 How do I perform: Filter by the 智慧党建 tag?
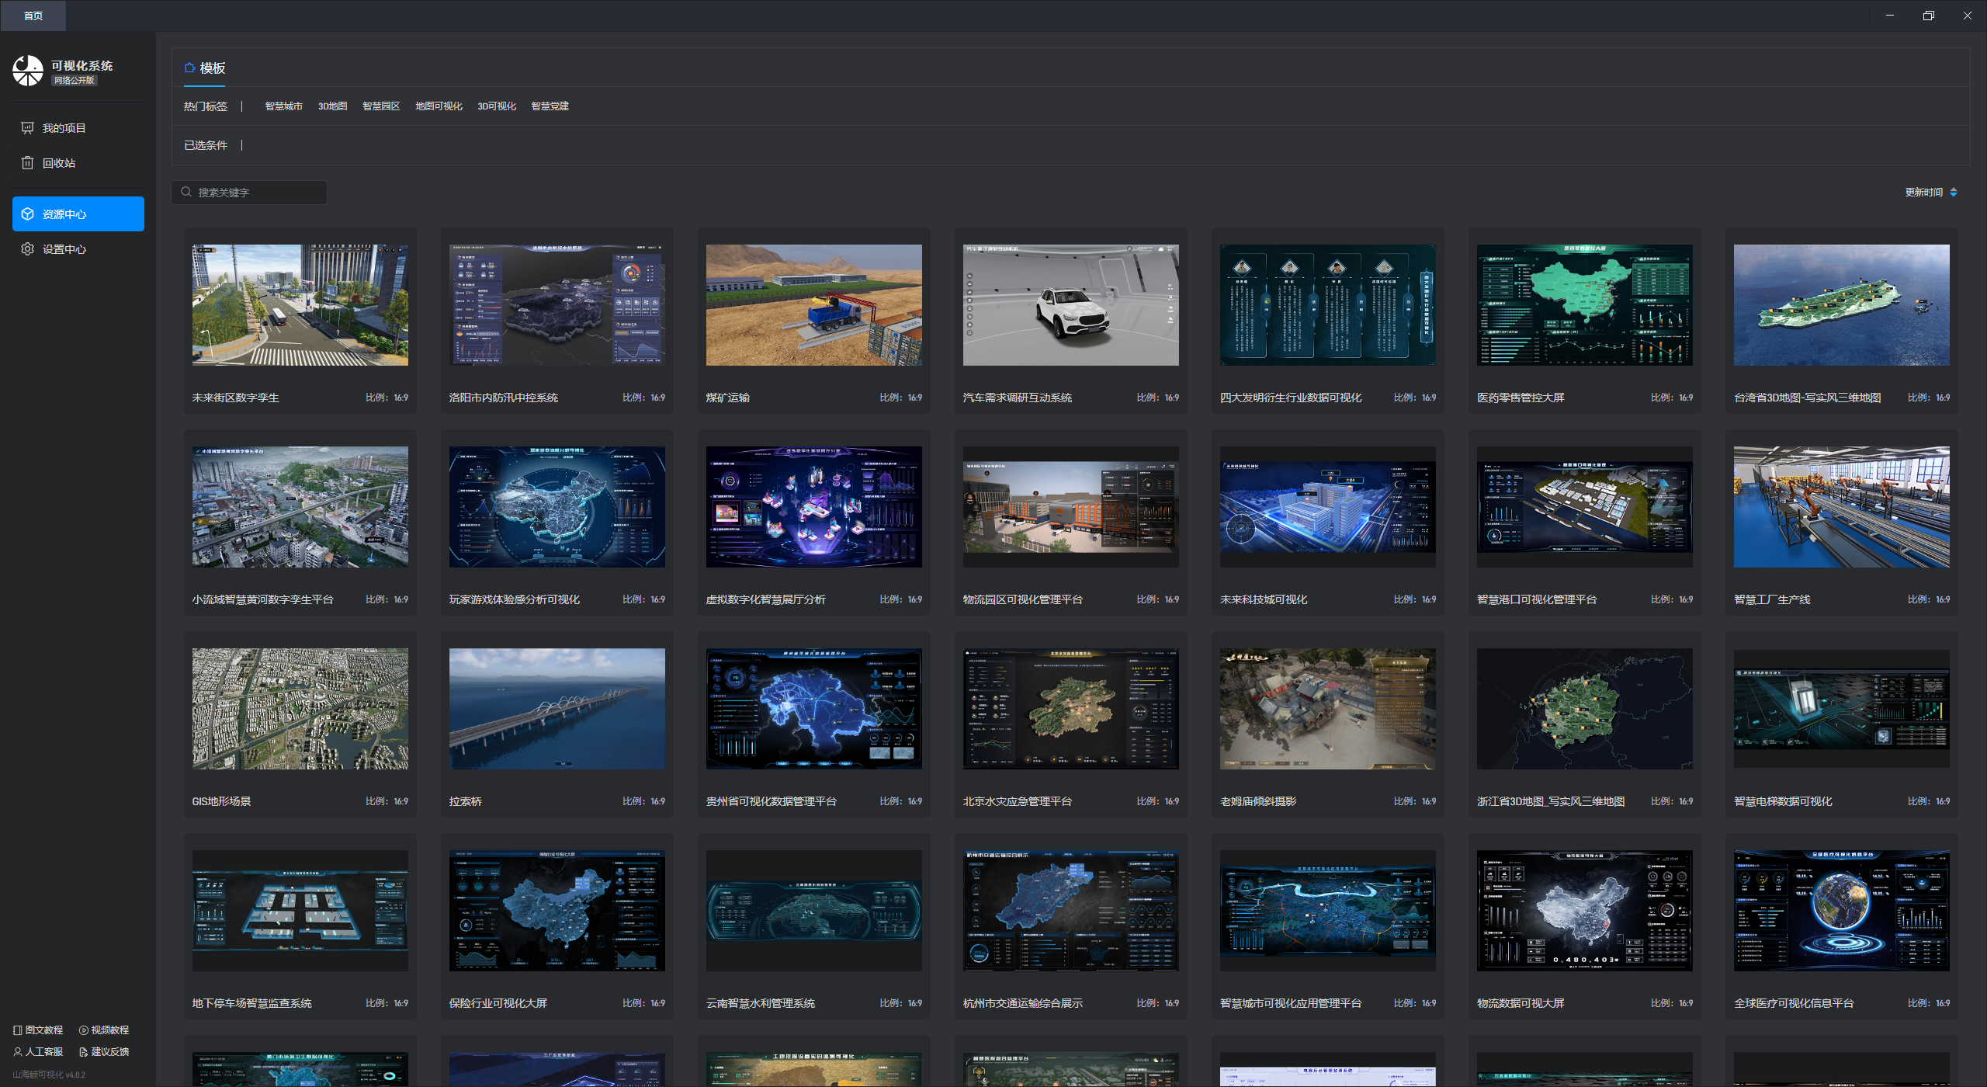click(550, 106)
